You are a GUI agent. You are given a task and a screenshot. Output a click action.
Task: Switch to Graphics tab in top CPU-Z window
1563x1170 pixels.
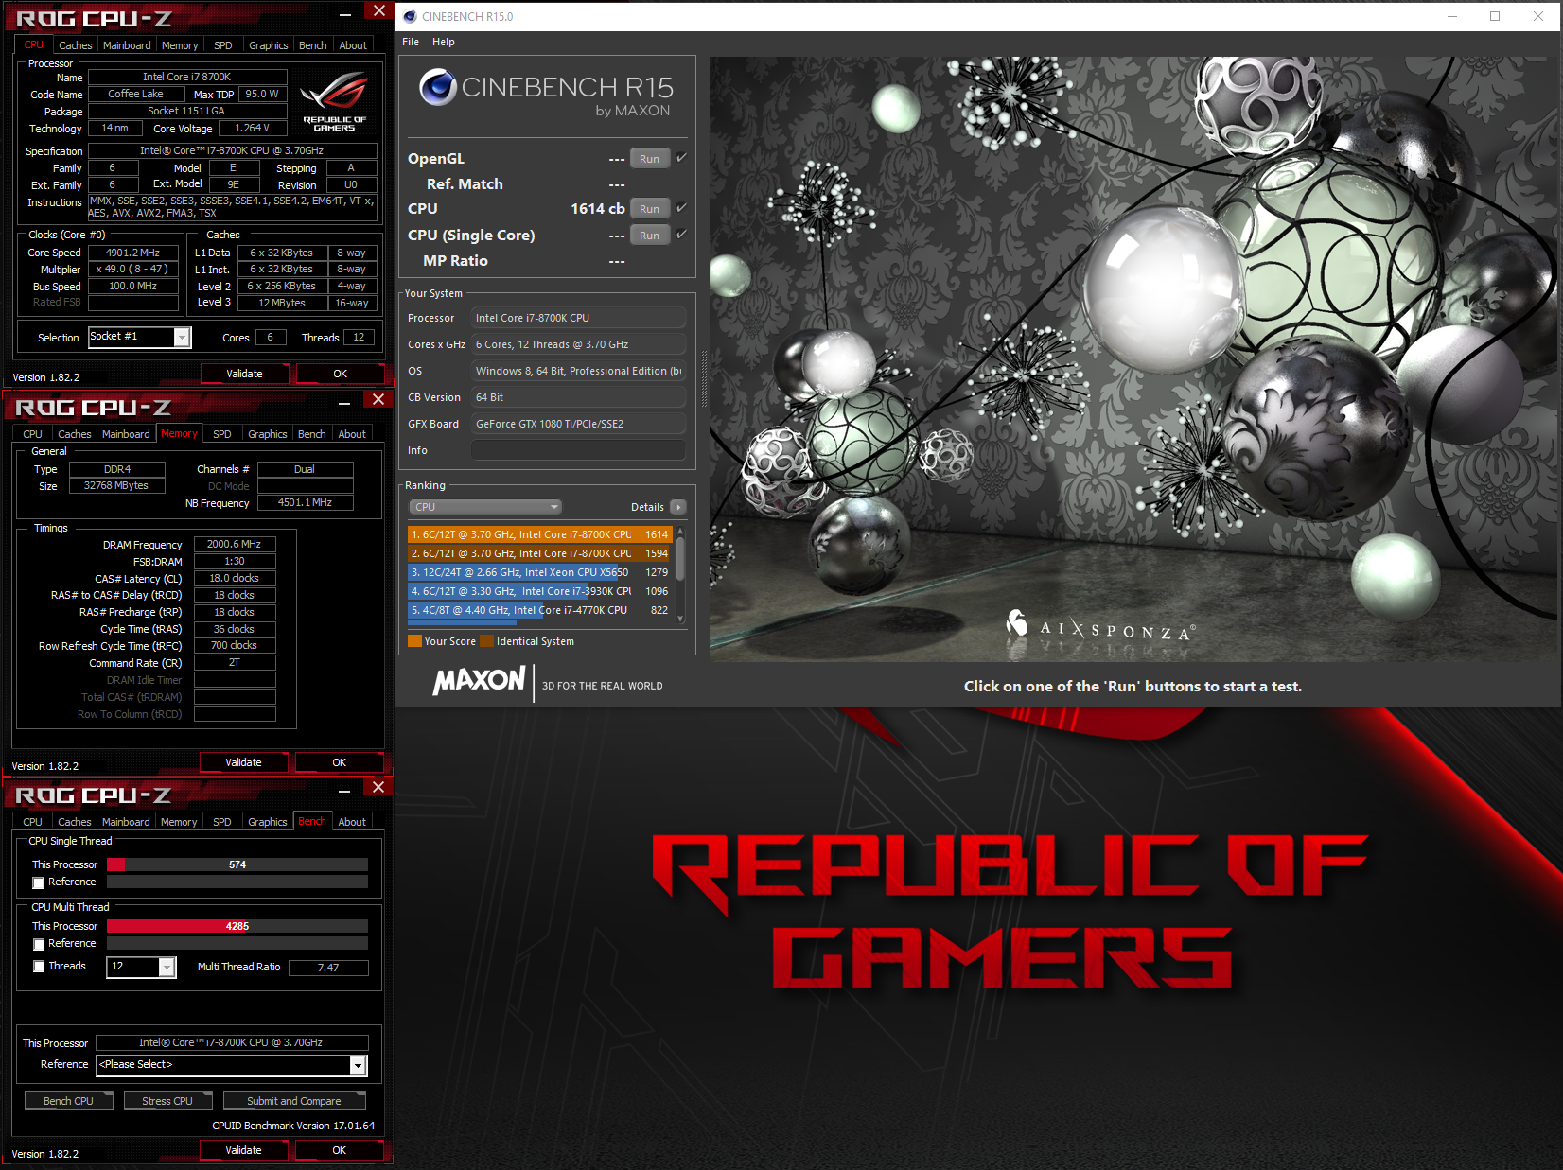tap(269, 45)
